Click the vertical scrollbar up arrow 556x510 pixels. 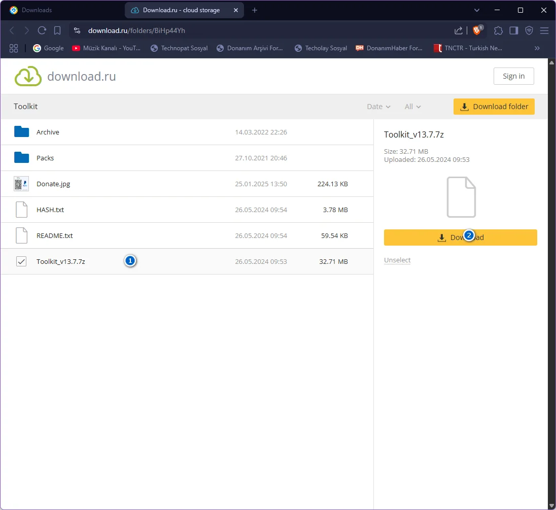(x=551, y=62)
